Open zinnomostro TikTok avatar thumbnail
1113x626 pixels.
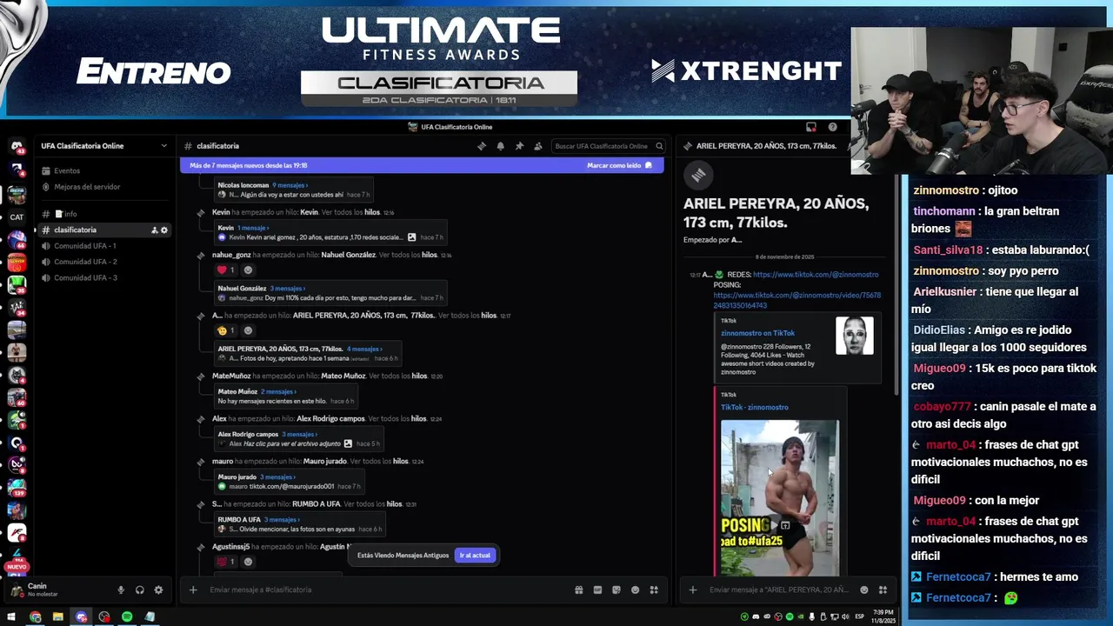855,336
